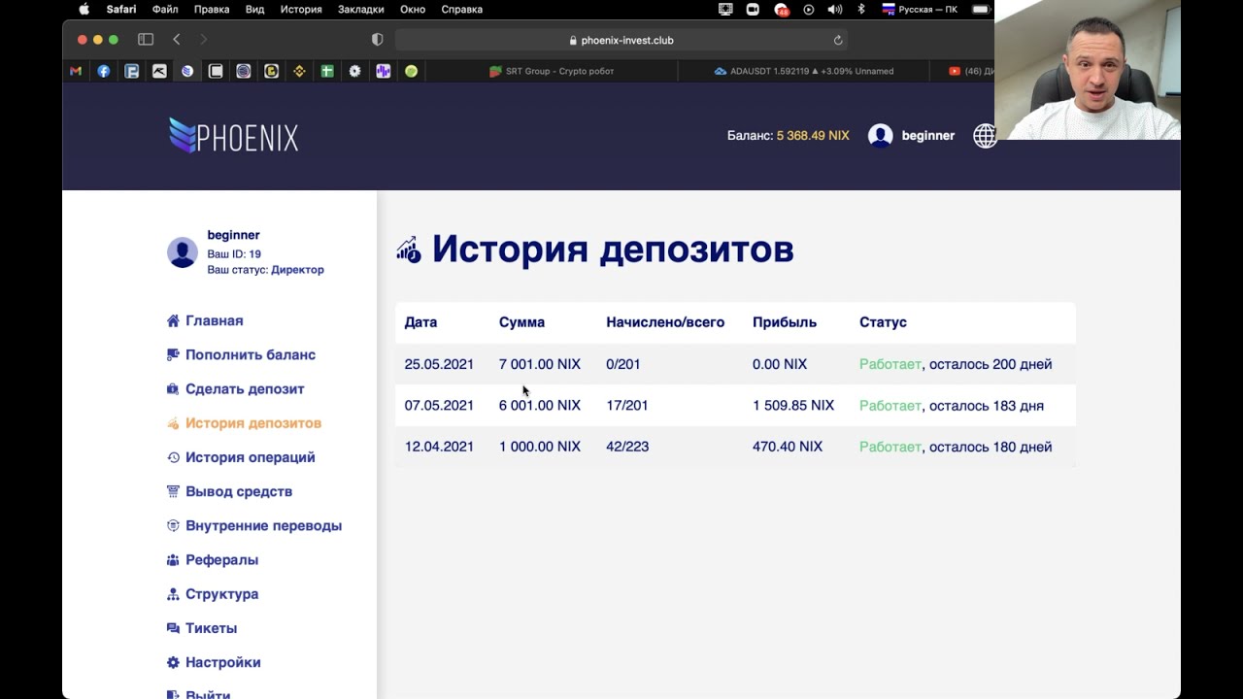Click the privacy shield icon
1243x699 pixels.
pyautogui.click(x=378, y=40)
